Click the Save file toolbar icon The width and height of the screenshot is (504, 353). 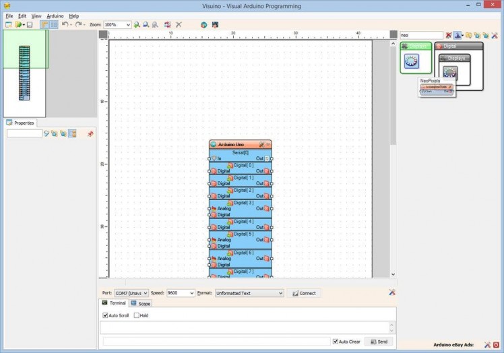coord(30,25)
